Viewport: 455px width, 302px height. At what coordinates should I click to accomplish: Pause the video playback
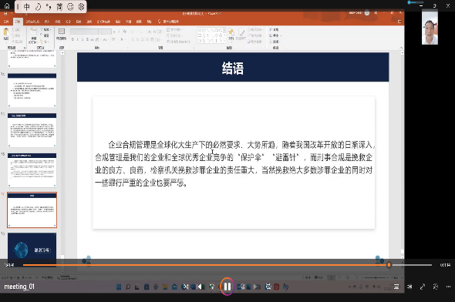tap(228, 287)
